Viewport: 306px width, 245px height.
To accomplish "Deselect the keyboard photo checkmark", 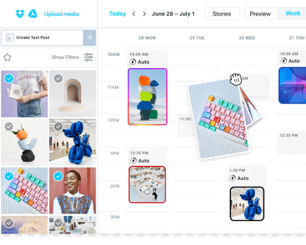I will 9,176.
